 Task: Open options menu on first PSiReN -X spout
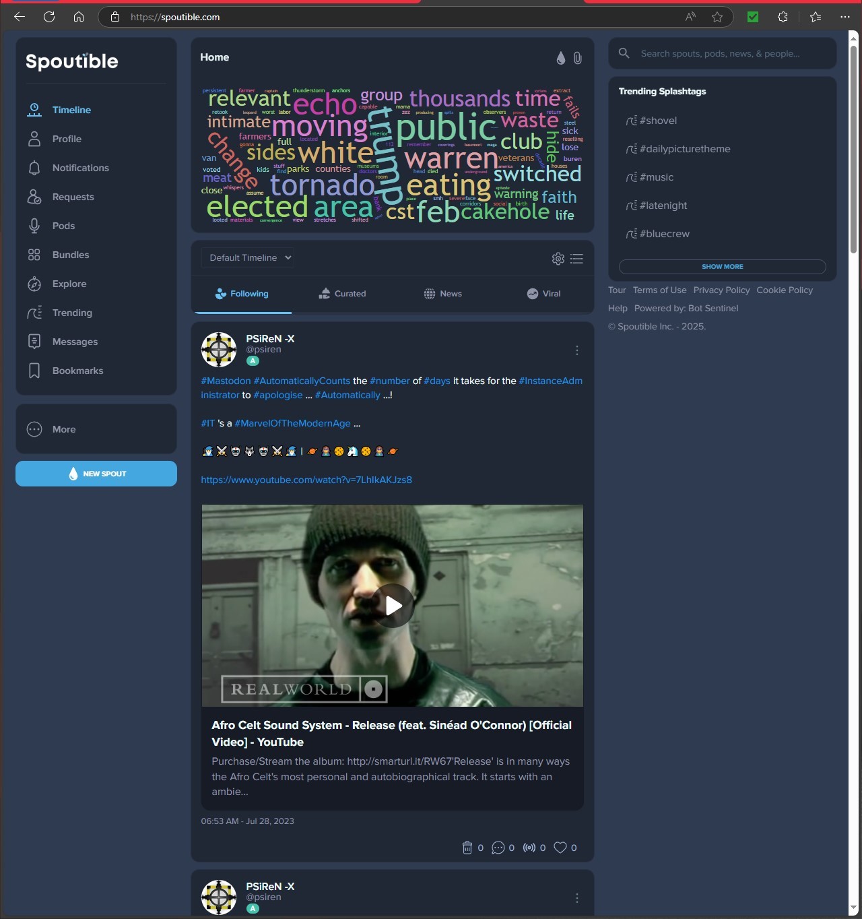point(577,350)
